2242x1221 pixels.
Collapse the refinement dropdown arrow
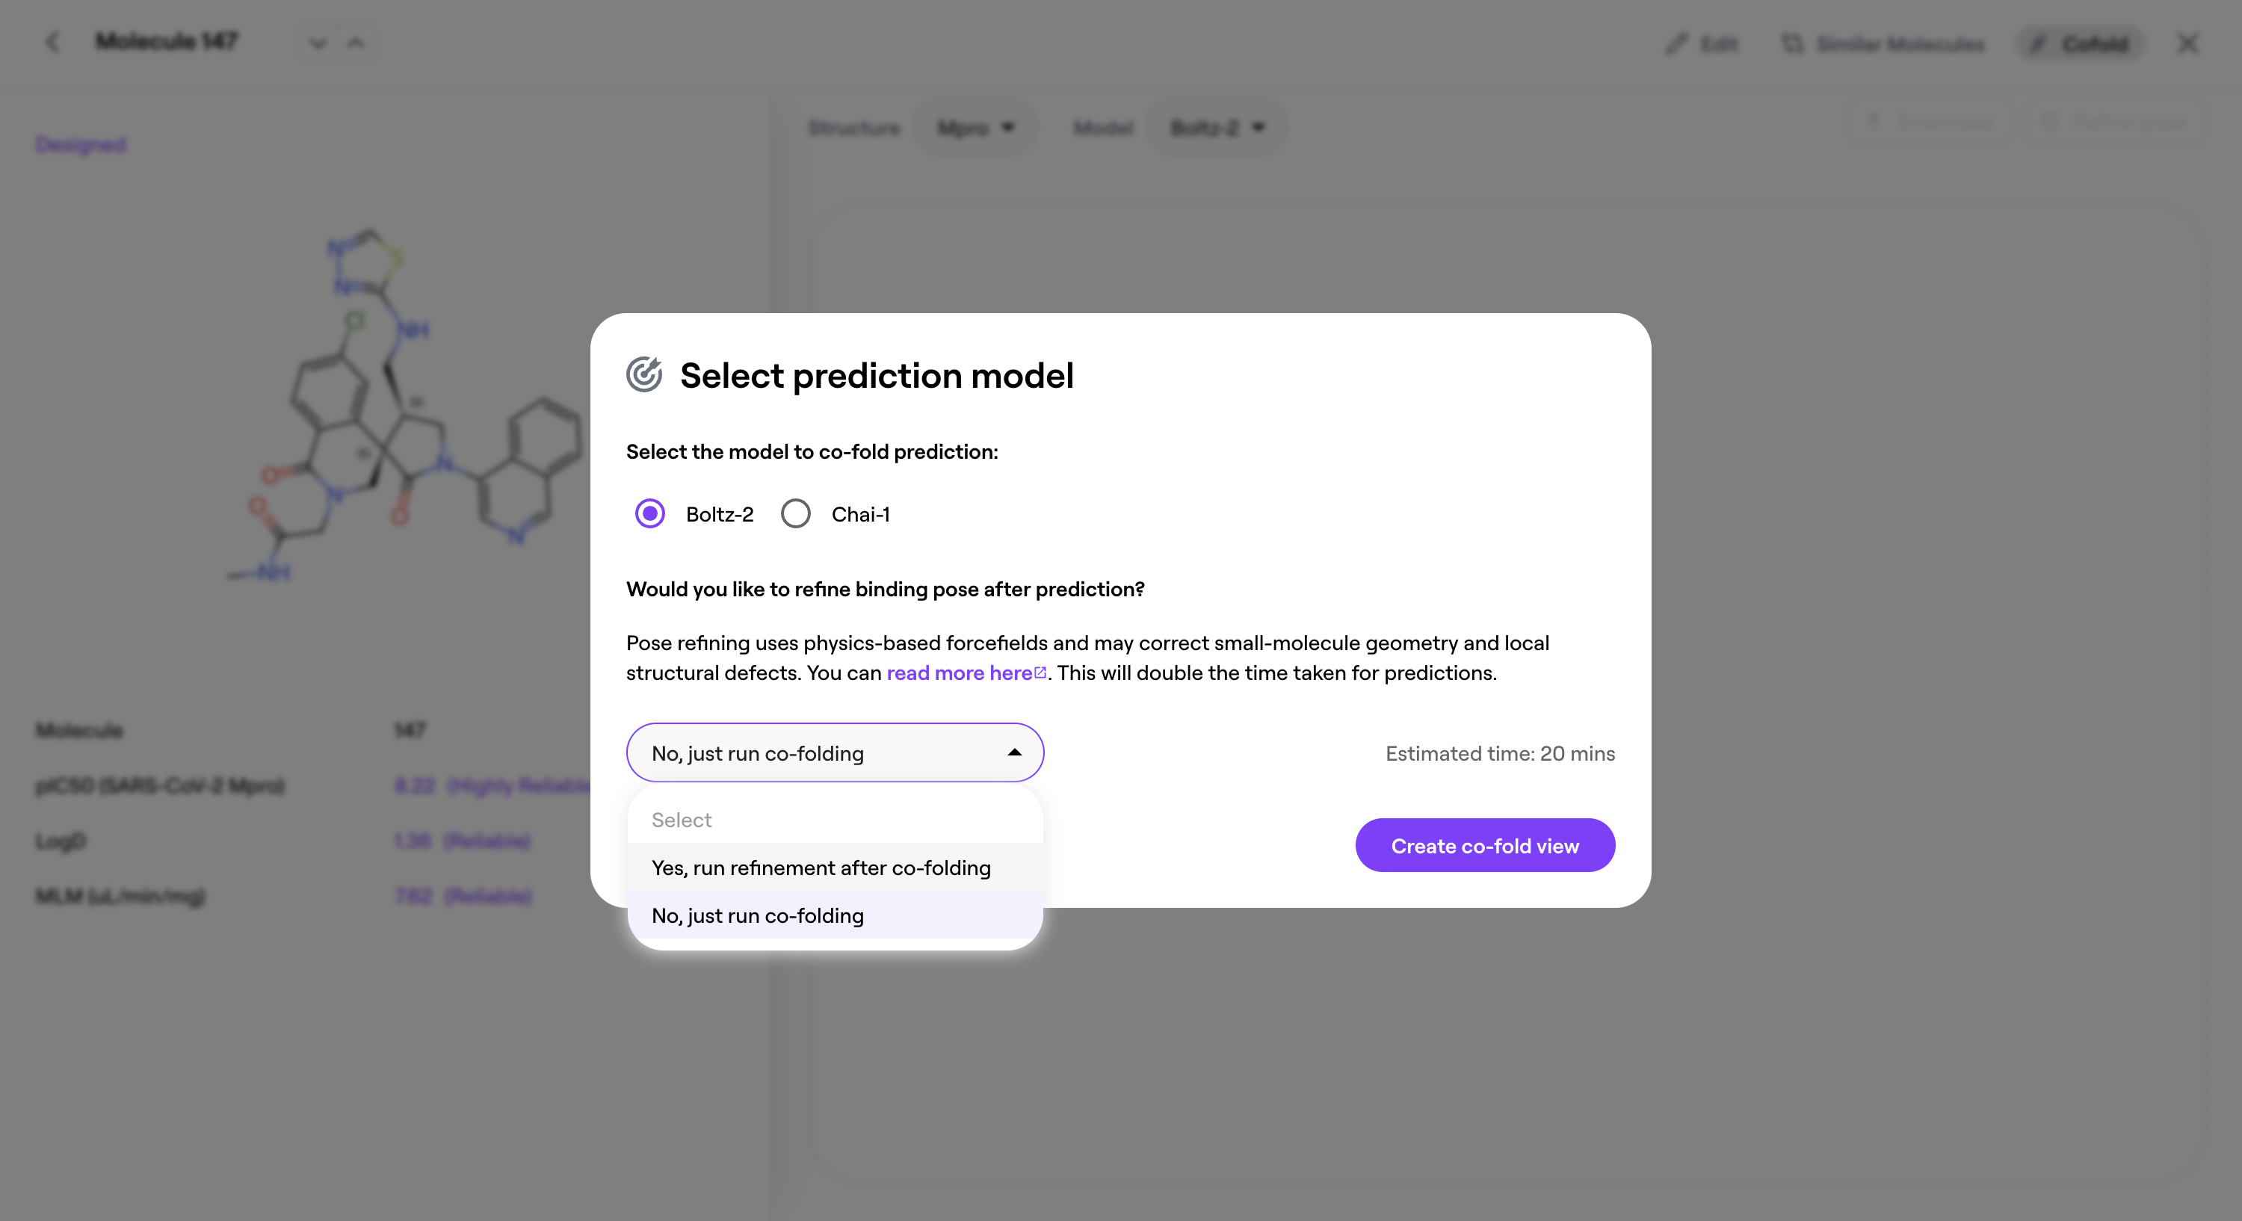pyautogui.click(x=1014, y=752)
